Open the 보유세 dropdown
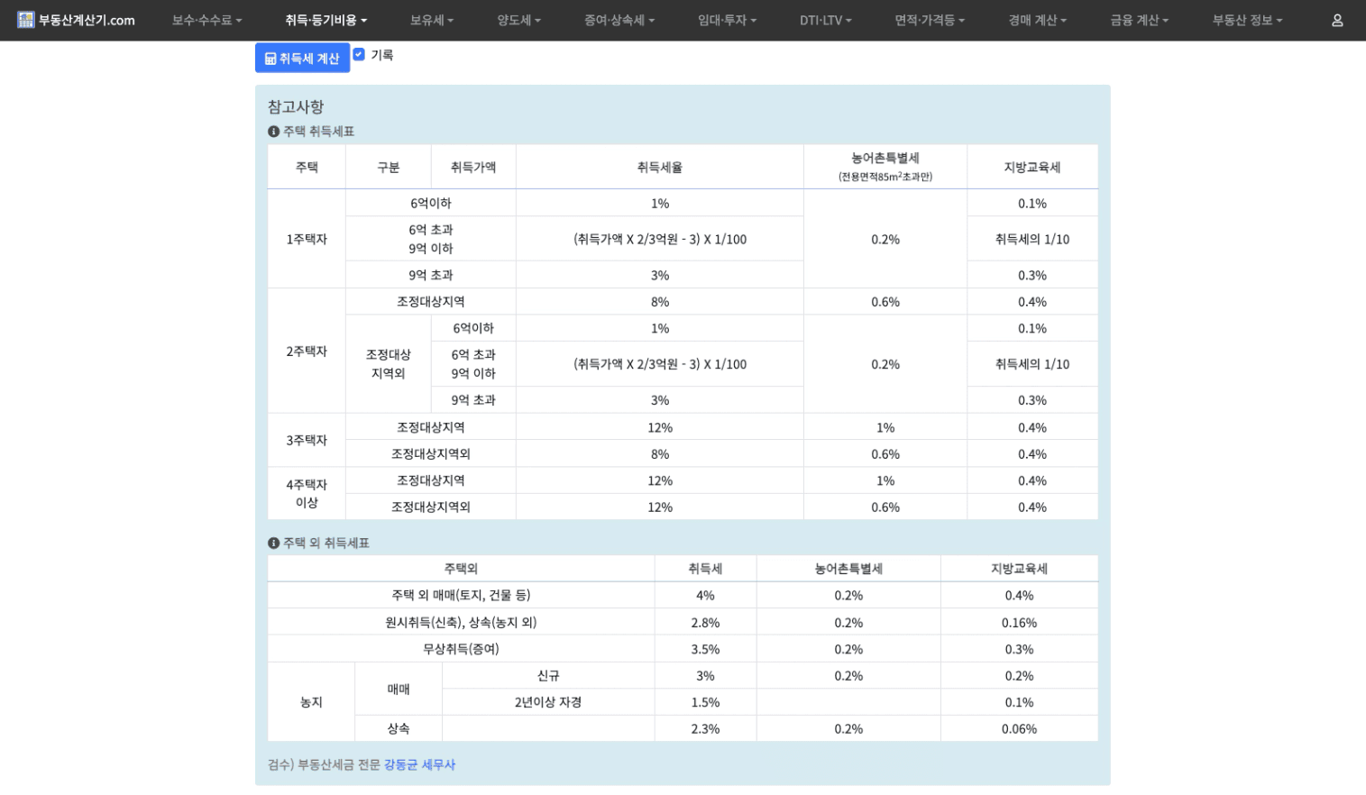This screenshot has height=795, width=1366. point(432,20)
